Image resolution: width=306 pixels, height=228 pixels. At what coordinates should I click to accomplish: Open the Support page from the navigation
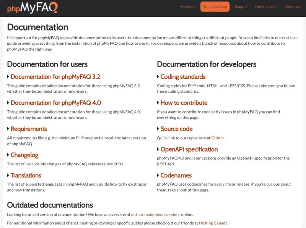(x=241, y=6)
